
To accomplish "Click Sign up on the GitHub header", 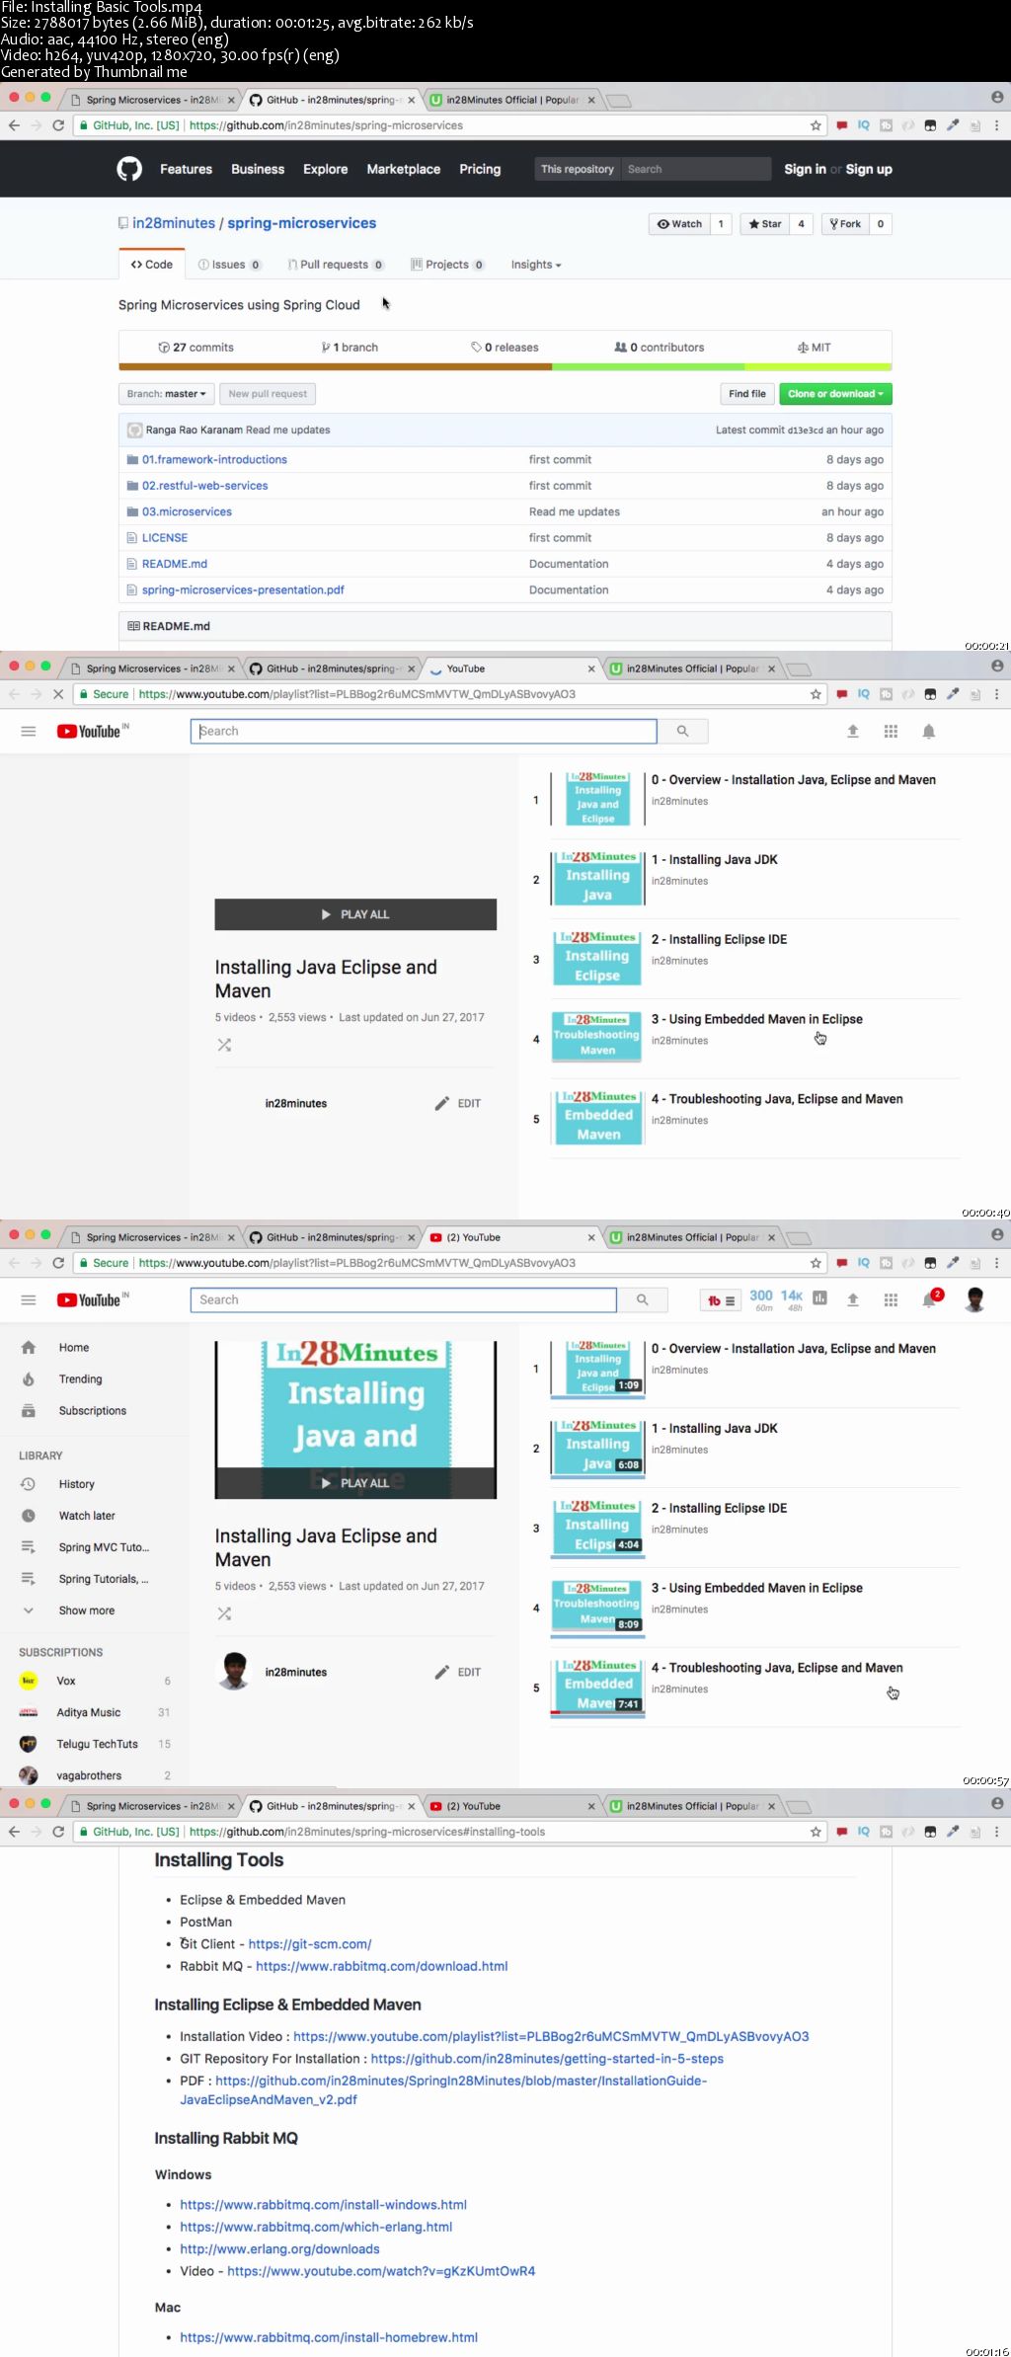I will click(x=869, y=169).
